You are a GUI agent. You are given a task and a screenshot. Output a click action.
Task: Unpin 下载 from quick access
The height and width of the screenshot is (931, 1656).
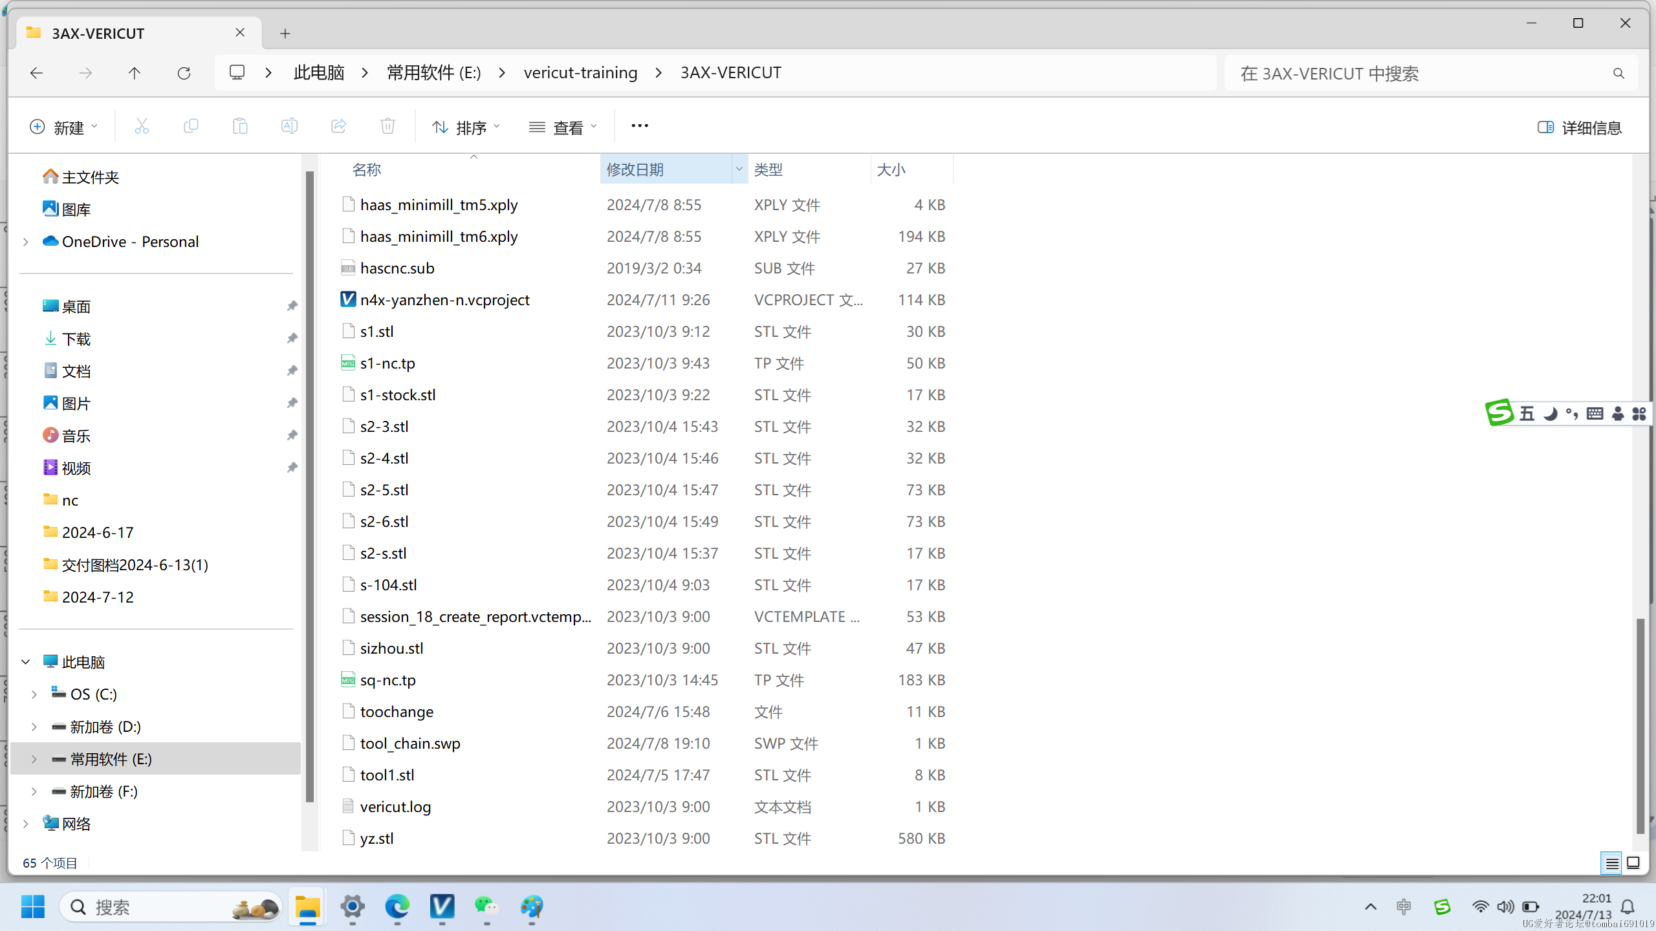click(292, 338)
